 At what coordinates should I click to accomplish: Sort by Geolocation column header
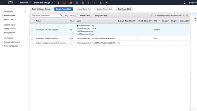pos(184,21)
